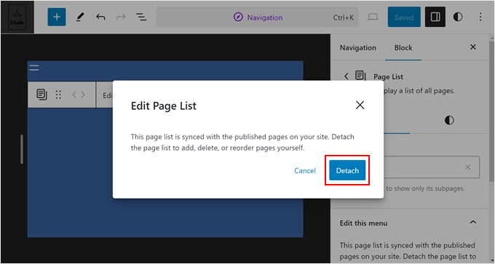The image size is (495, 264).
Task: Close the settings sidebar
Action: point(473,47)
